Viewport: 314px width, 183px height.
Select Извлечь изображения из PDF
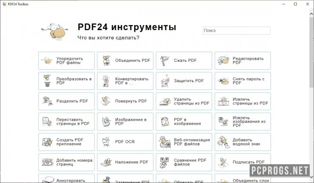pos(243,122)
